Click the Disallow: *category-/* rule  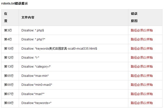[x=36, y=67]
